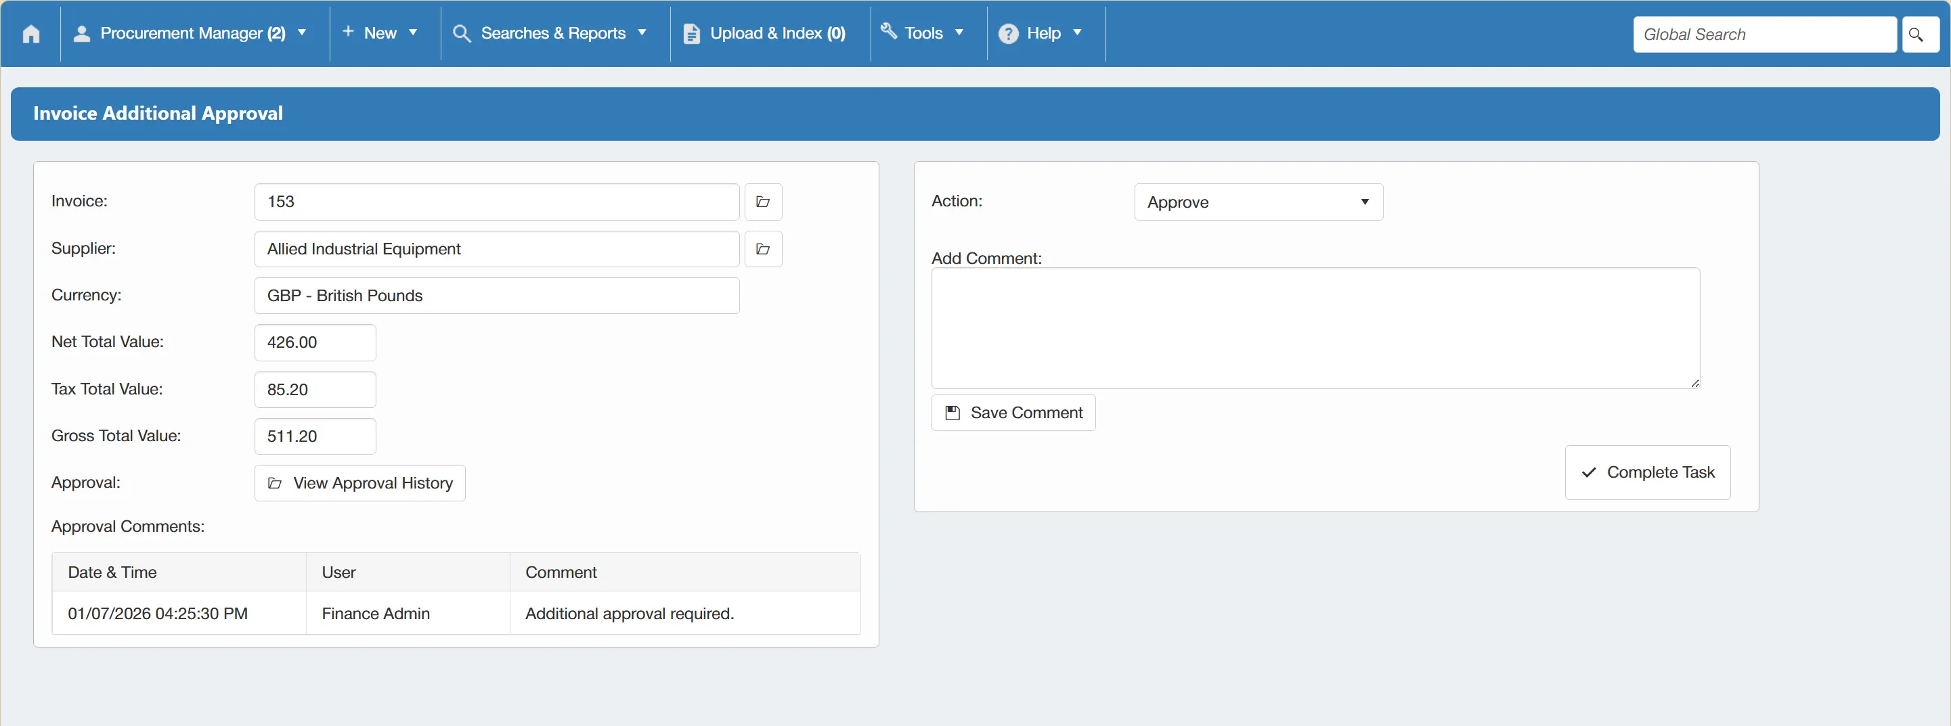The image size is (1951, 726).
Task: Click the Date & Time column header
Action: pyautogui.click(x=179, y=572)
